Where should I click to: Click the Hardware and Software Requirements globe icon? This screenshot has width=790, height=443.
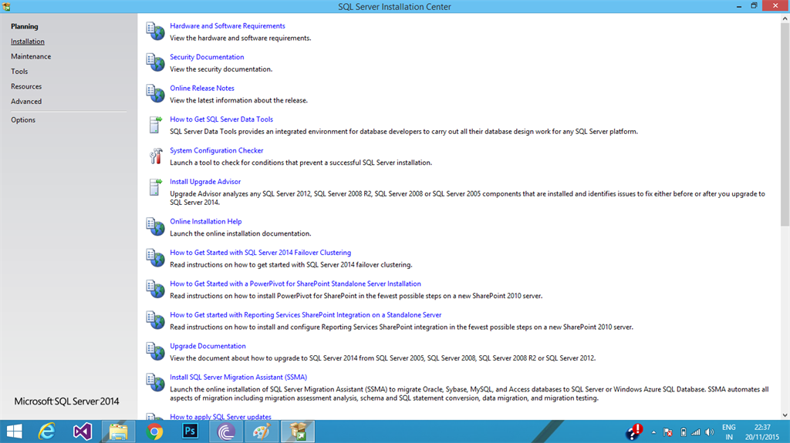155,32
